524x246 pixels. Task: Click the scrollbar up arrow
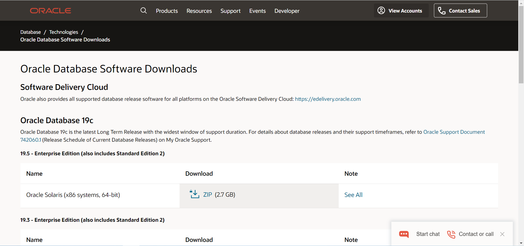(521, 3)
